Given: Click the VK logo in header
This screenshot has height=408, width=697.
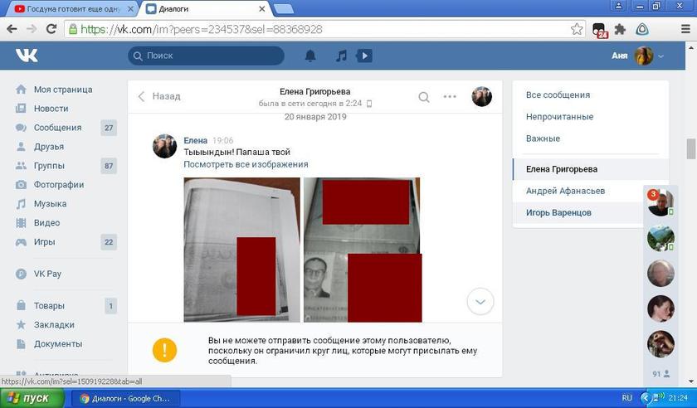Looking at the screenshot, I should coord(27,56).
